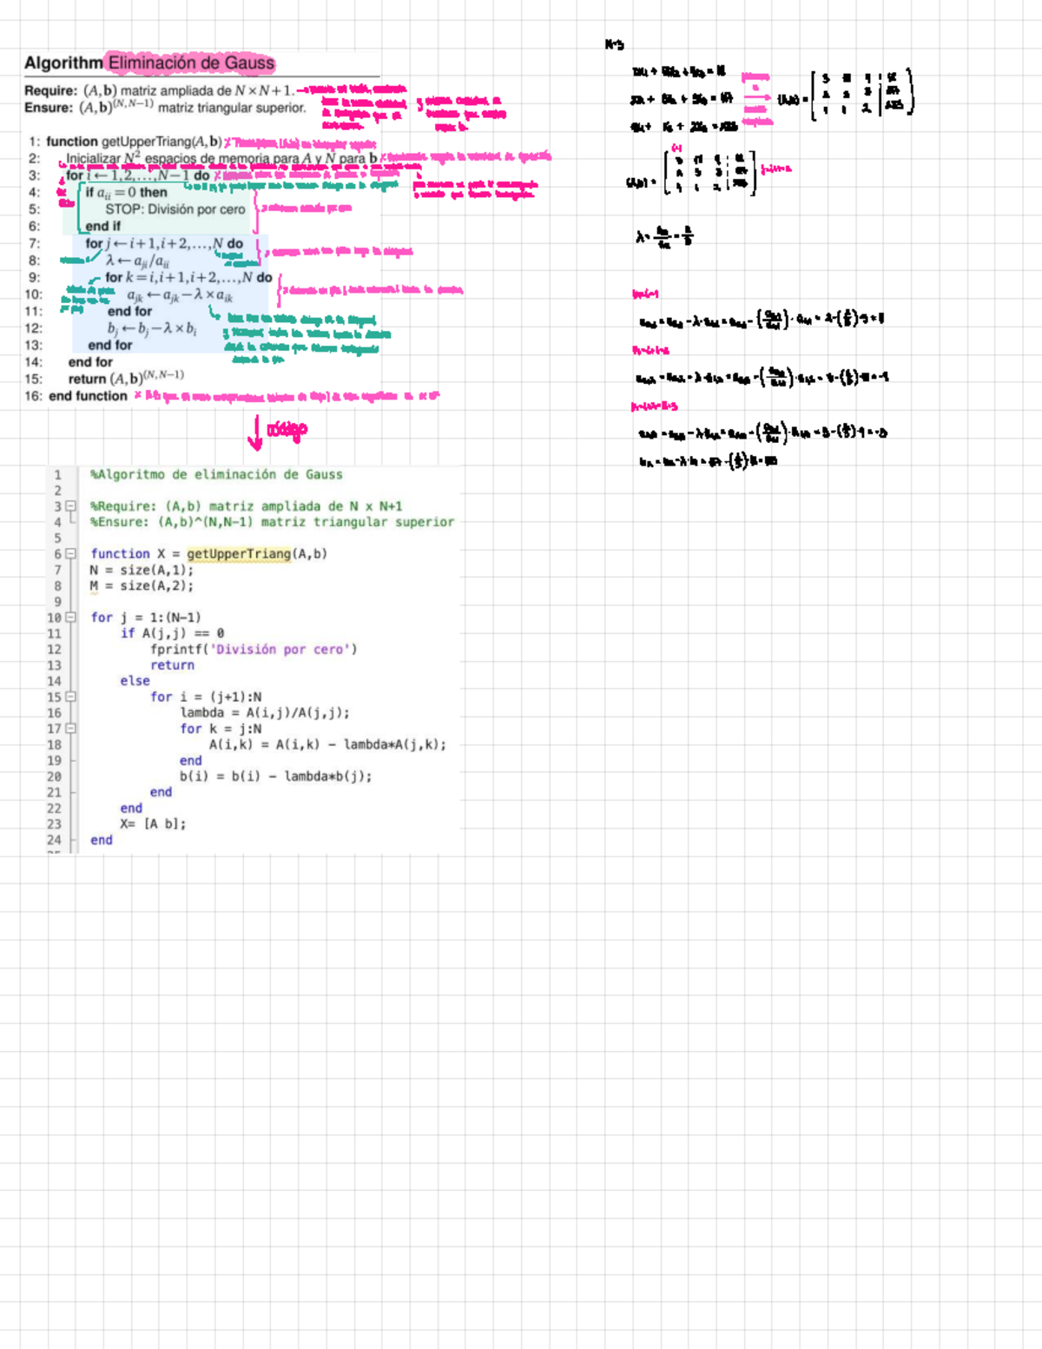Click the lambda assignment on code line 16
The width and height of the screenshot is (1042, 1349).
pos(265,713)
